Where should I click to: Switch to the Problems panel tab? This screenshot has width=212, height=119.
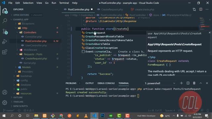(x=71, y=83)
